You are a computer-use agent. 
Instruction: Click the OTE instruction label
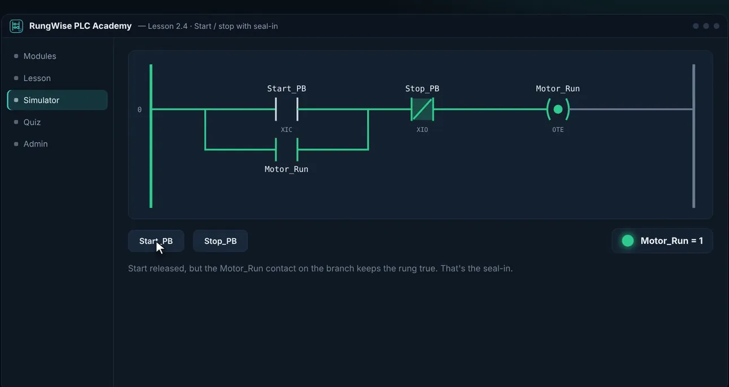(x=558, y=130)
